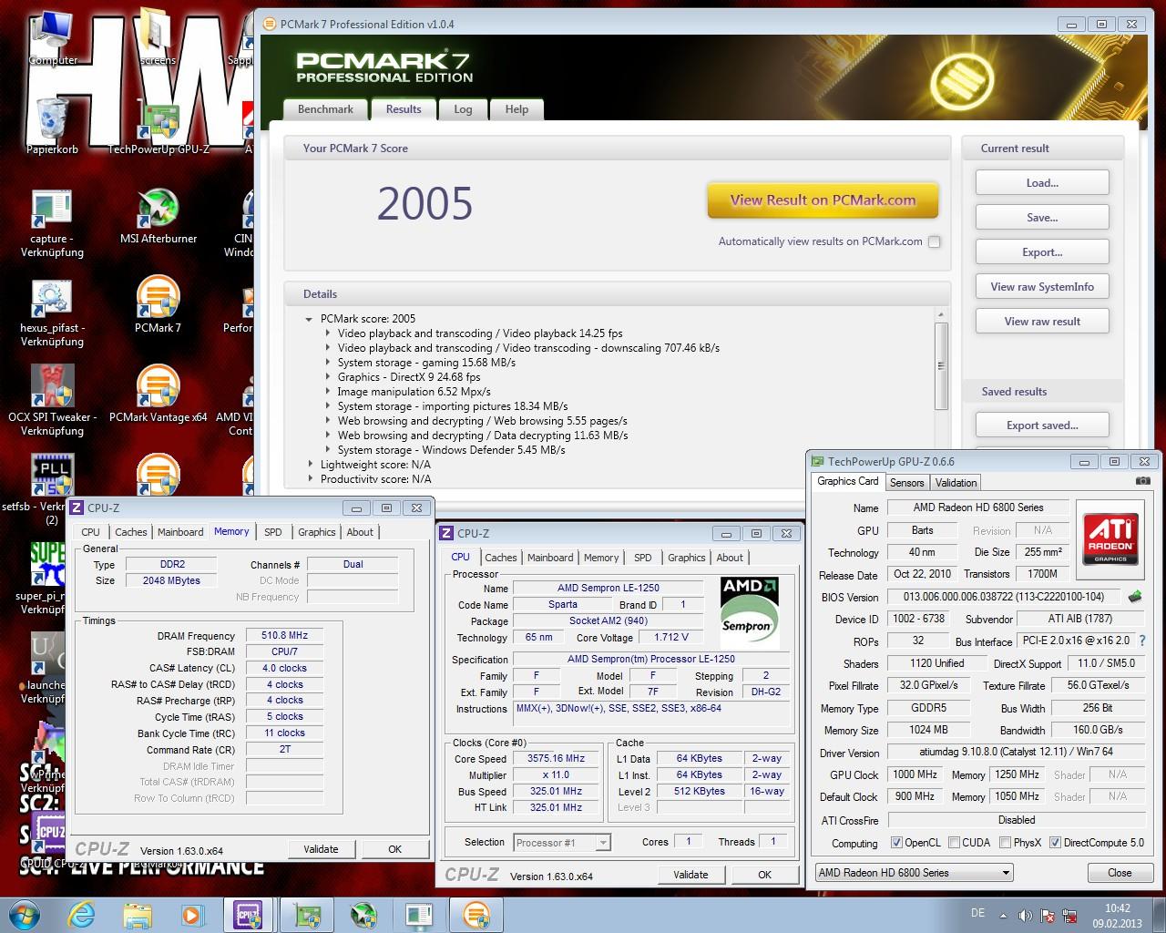Screen dimensions: 1166x933
Task: Open the SPD tab in CPU-Z Memory window
Action: click(x=273, y=532)
